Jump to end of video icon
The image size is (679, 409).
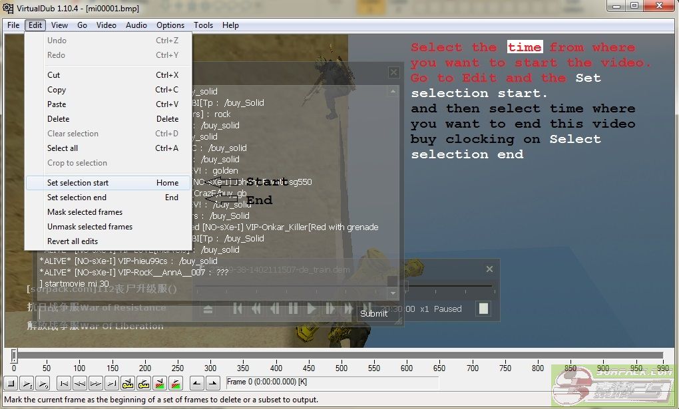pyautogui.click(x=112, y=382)
